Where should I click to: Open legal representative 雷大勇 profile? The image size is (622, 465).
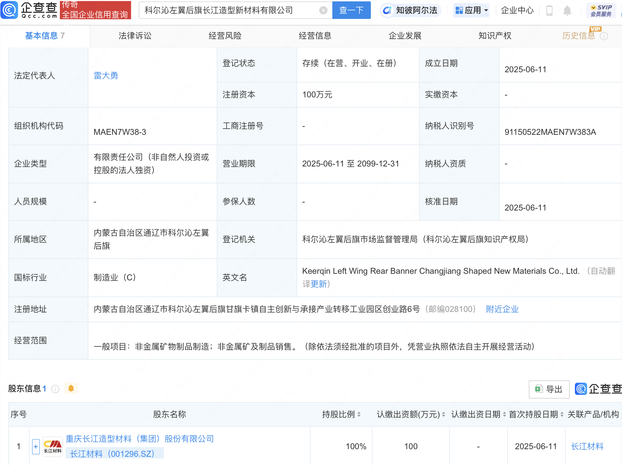106,76
